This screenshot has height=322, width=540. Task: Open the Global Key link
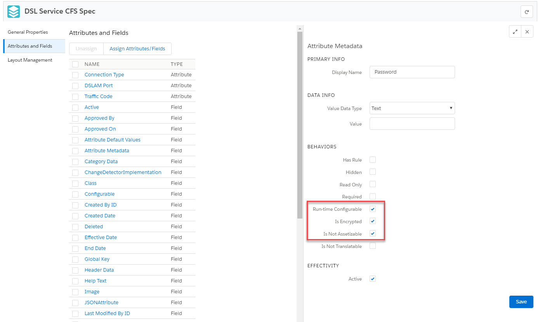97,259
